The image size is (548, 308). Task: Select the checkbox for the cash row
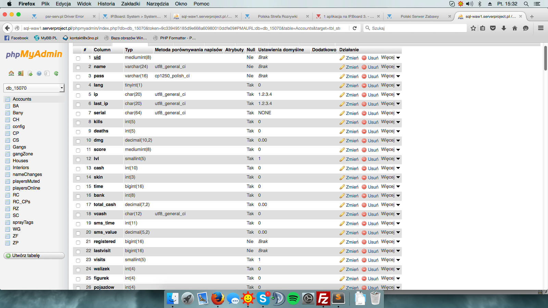[78, 169]
